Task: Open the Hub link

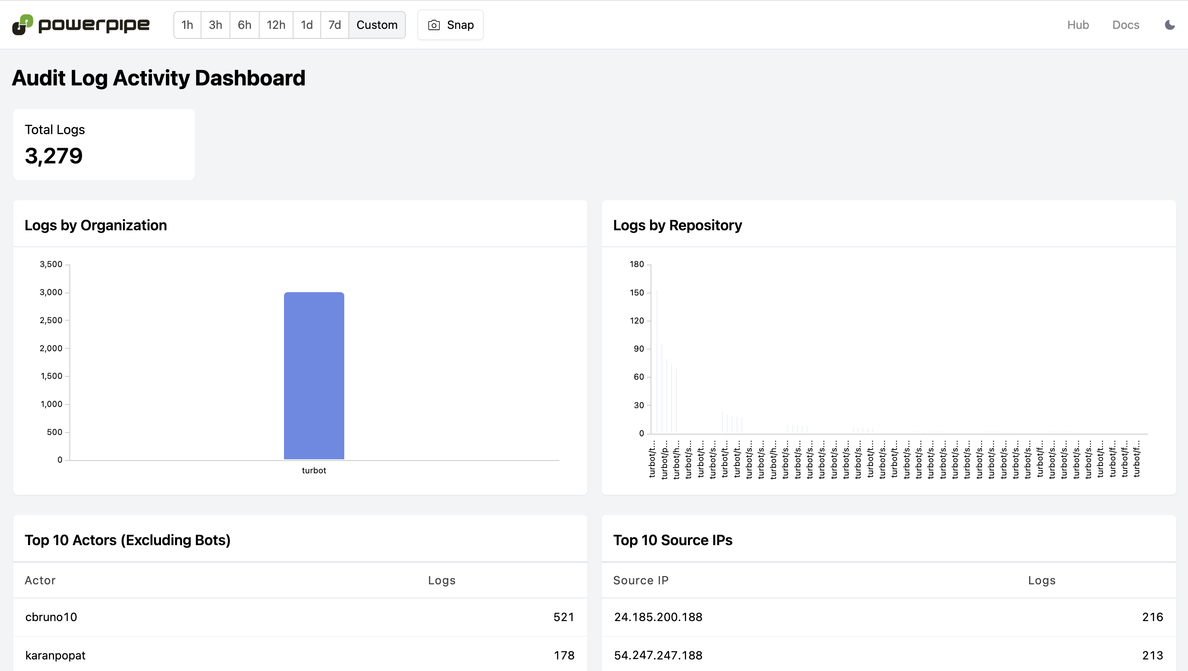Action: pos(1078,25)
